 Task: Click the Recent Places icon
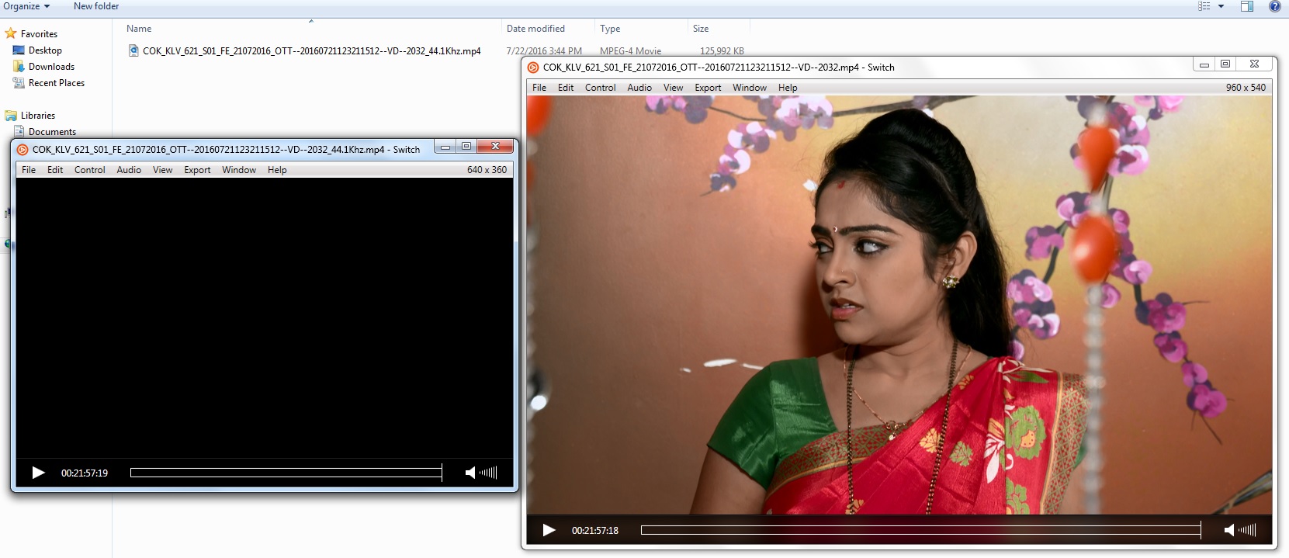click(19, 83)
